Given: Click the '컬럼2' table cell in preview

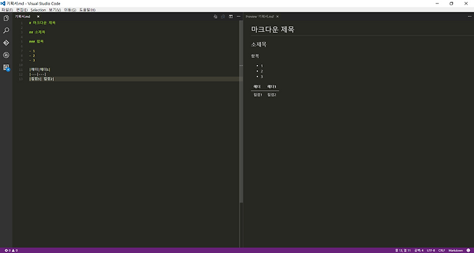Looking at the screenshot, I should (x=272, y=95).
